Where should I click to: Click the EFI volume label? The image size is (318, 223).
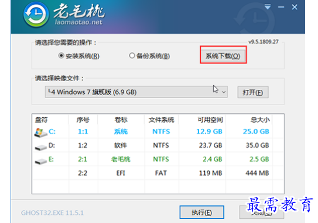point(121,173)
